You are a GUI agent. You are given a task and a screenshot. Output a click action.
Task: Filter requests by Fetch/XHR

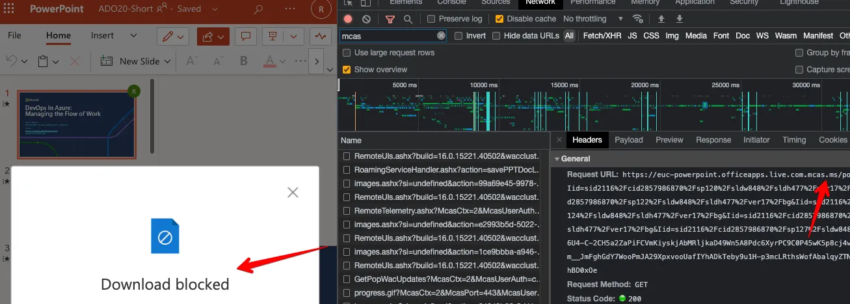tap(602, 36)
